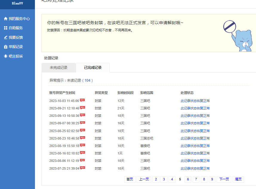Go to 首页 in pagination
Screen dimensions: 256x189
pyautogui.click(x=129, y=179)
